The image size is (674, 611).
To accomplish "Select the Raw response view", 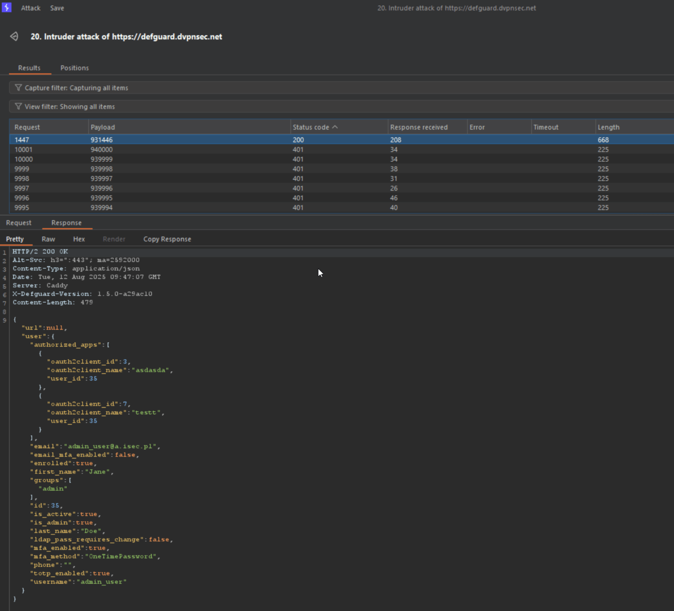I will pyautogui.click(x=48, y=239).
